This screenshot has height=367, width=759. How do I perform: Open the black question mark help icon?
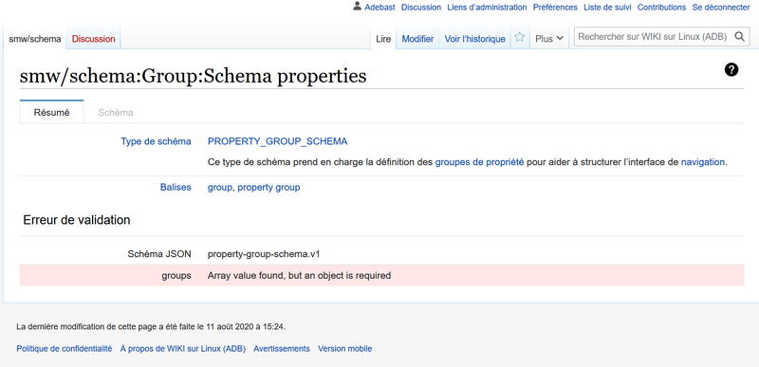tap(731, 69)
